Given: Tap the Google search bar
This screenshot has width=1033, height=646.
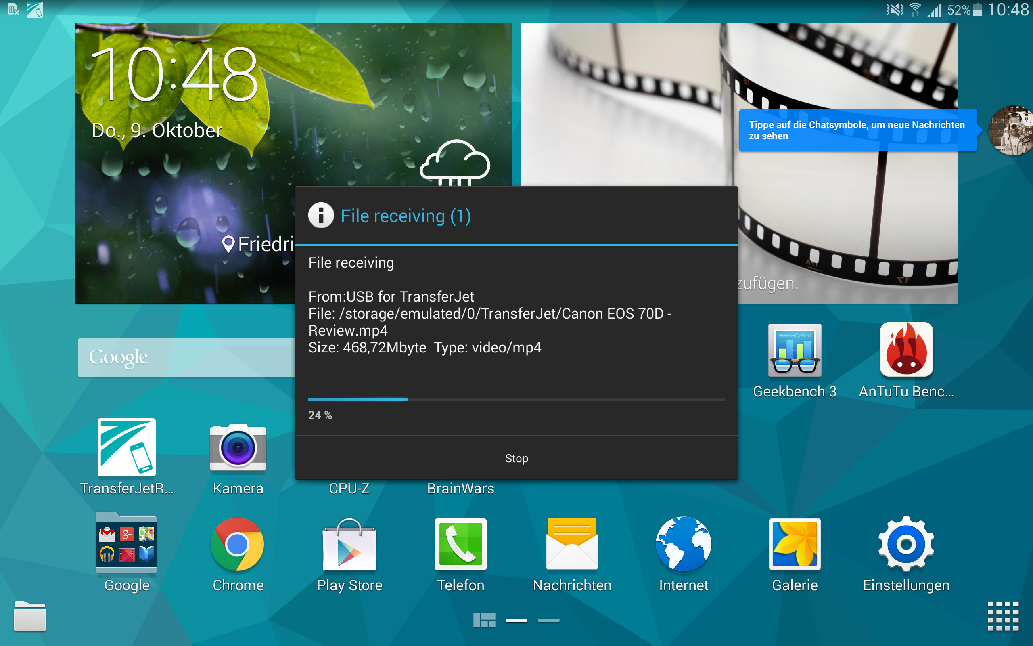Looking at the screenshot, I should pos(186,358).
